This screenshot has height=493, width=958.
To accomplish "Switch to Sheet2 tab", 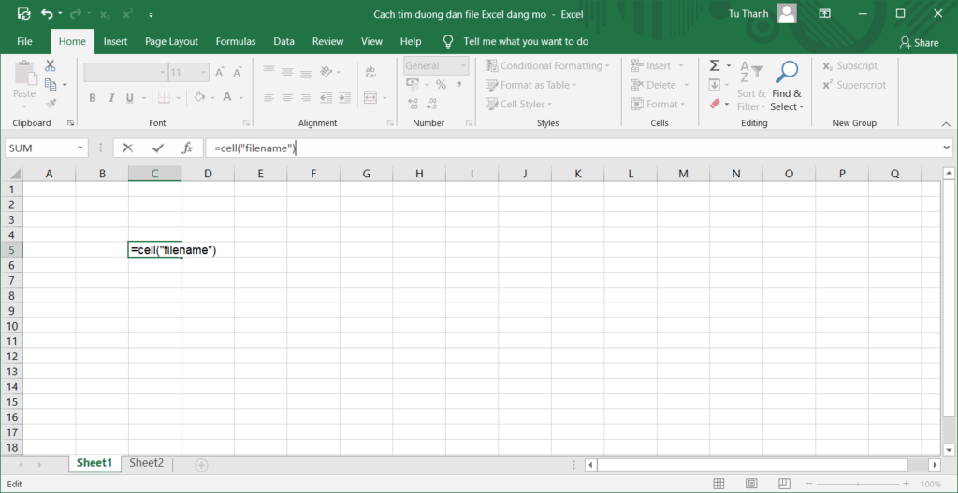I will [146, 463].
